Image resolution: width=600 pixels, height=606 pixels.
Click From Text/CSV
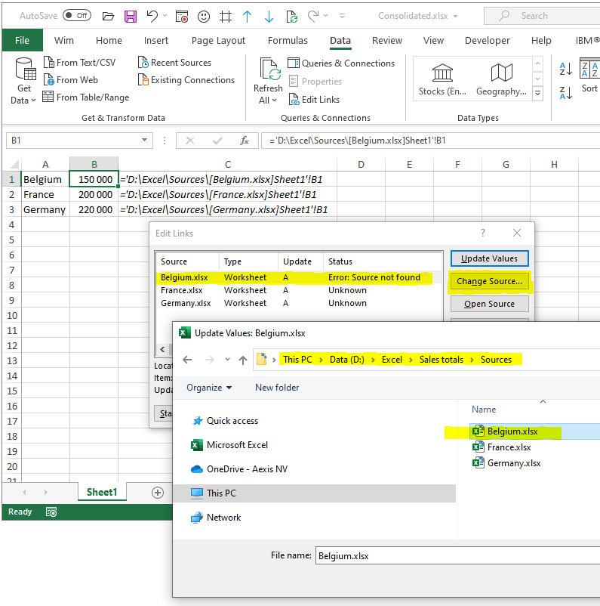79,62
